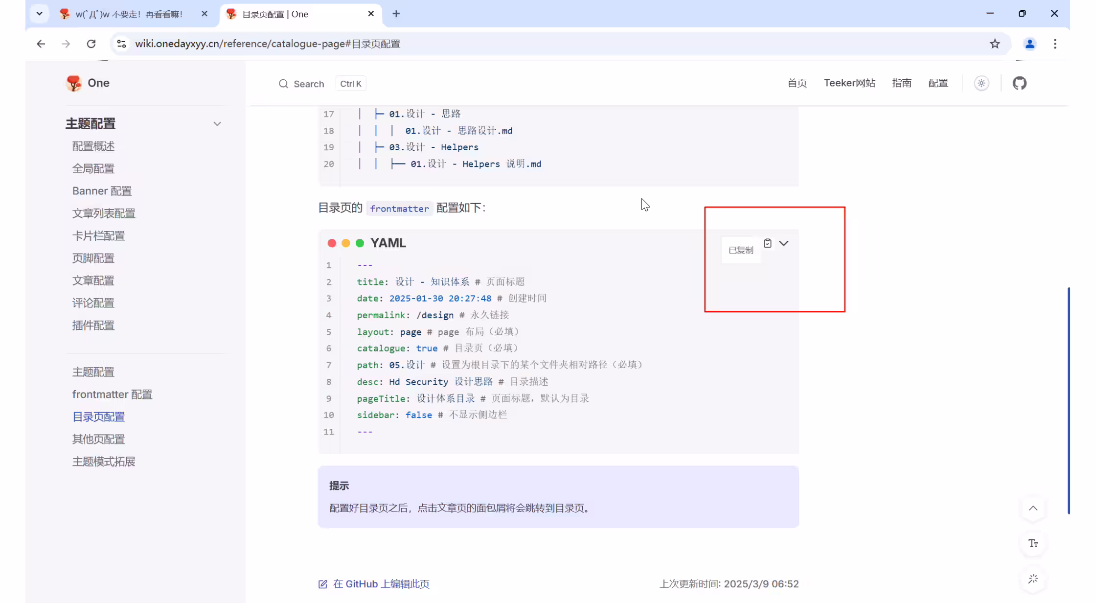Open the GitHub repository icon
This screenshot has width=1096, height=603.
(x=1020, y=83)
